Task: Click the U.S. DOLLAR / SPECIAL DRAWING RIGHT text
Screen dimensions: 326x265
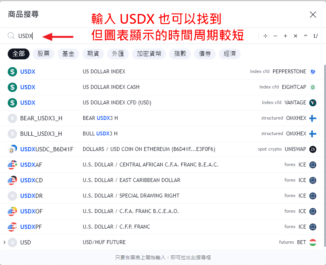Action: (x=131, y=196)
